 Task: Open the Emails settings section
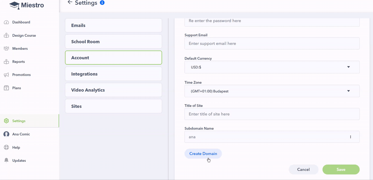[113, 25]
